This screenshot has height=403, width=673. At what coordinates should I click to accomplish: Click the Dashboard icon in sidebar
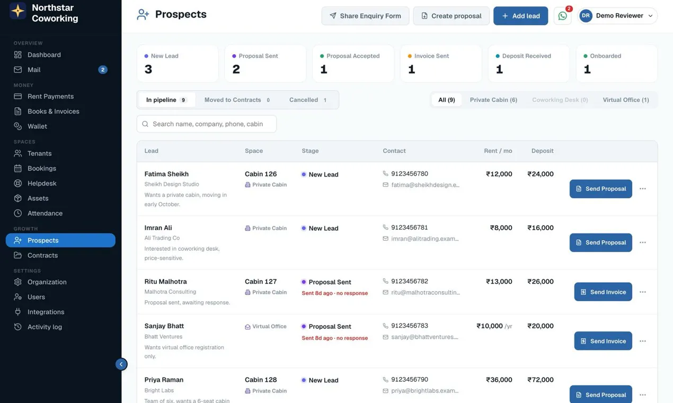click(x=18, y=55)
